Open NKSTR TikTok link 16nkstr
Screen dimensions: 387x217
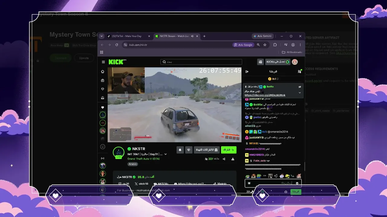[220, 184]
